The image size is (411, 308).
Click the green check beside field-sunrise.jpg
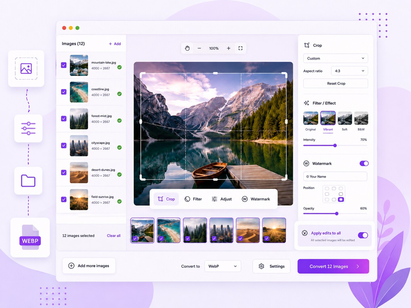(x=119, y=201)
